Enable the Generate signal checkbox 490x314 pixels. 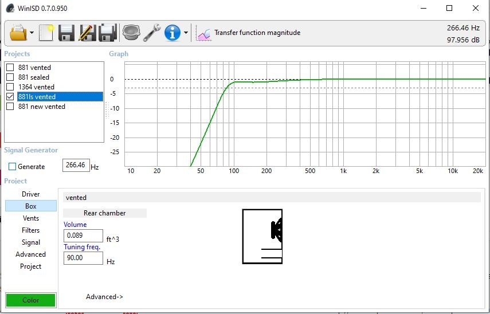pyautogui.click(x=12, y=167)
